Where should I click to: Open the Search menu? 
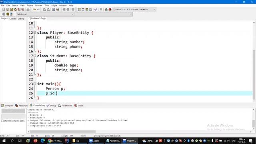click(x=15, y=5)
